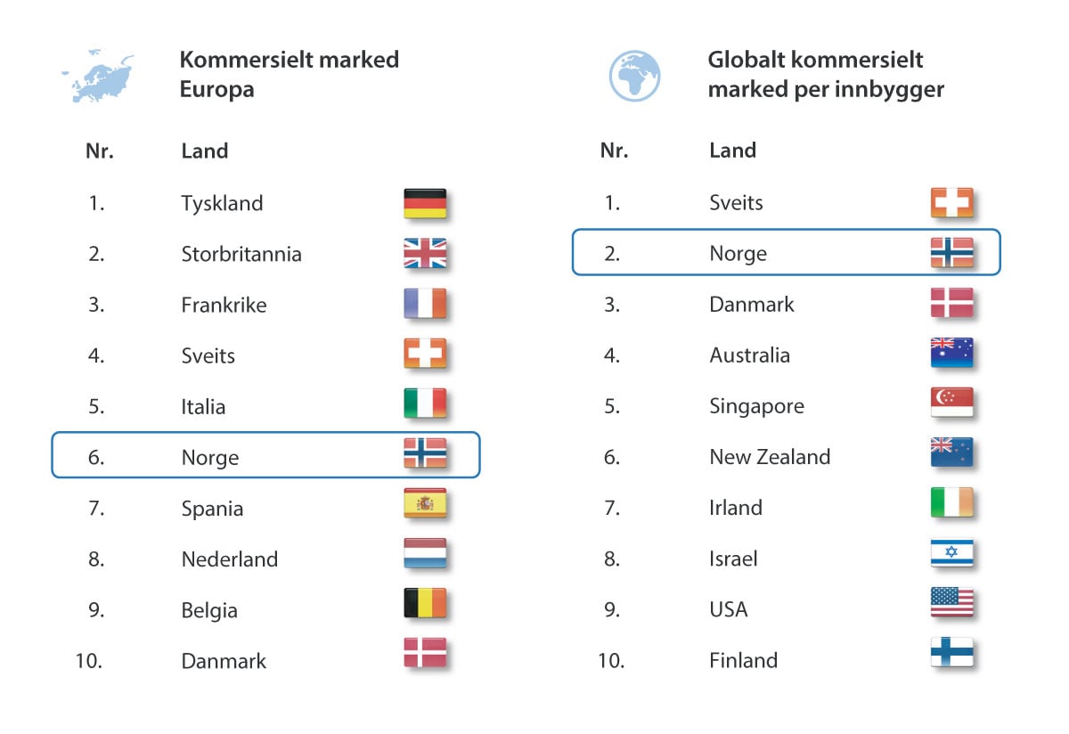
Task: Click the Italy flag beside Italia
Action: [x=425, y=404]
